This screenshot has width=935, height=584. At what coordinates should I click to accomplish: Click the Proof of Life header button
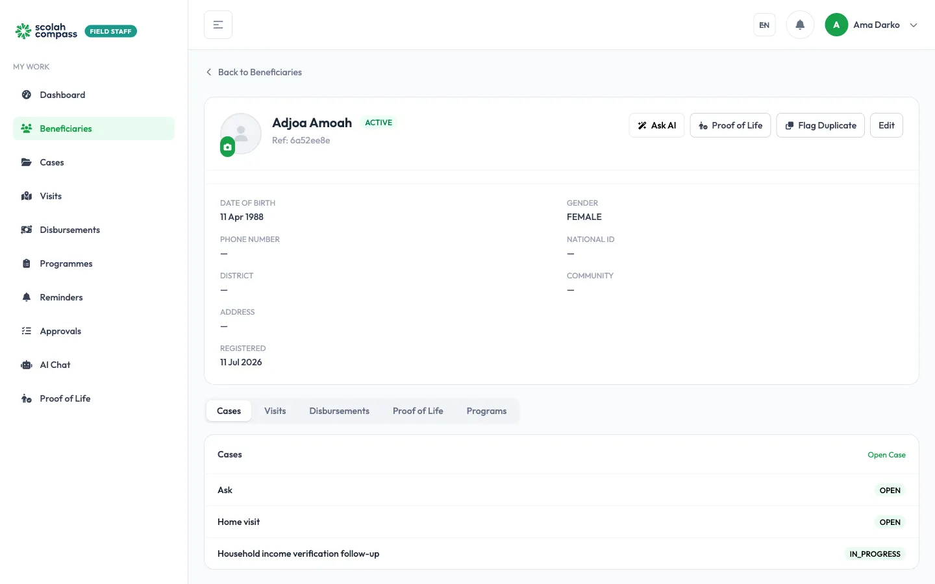click(x=730, y=125)
